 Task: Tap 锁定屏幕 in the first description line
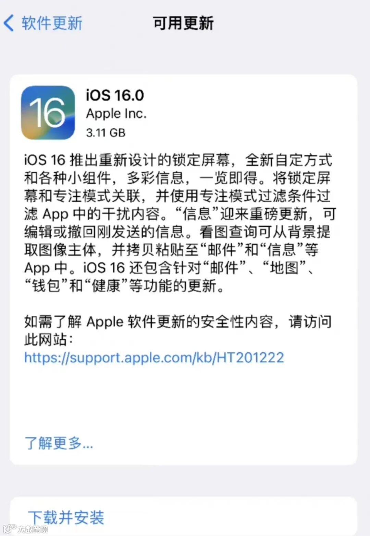coord(201,160)
